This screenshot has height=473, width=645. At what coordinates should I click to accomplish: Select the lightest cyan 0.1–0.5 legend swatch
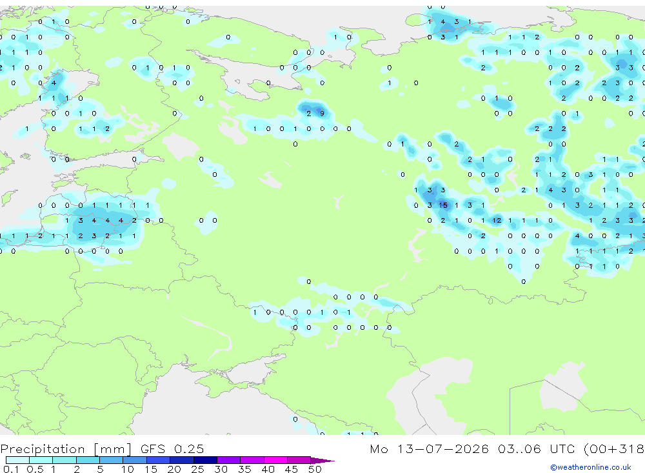click(x=17, y=460)
